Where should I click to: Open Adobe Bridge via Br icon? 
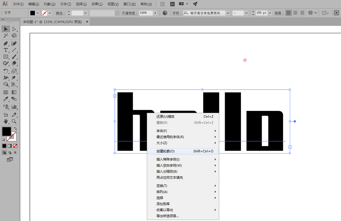(x=163, y=4)
